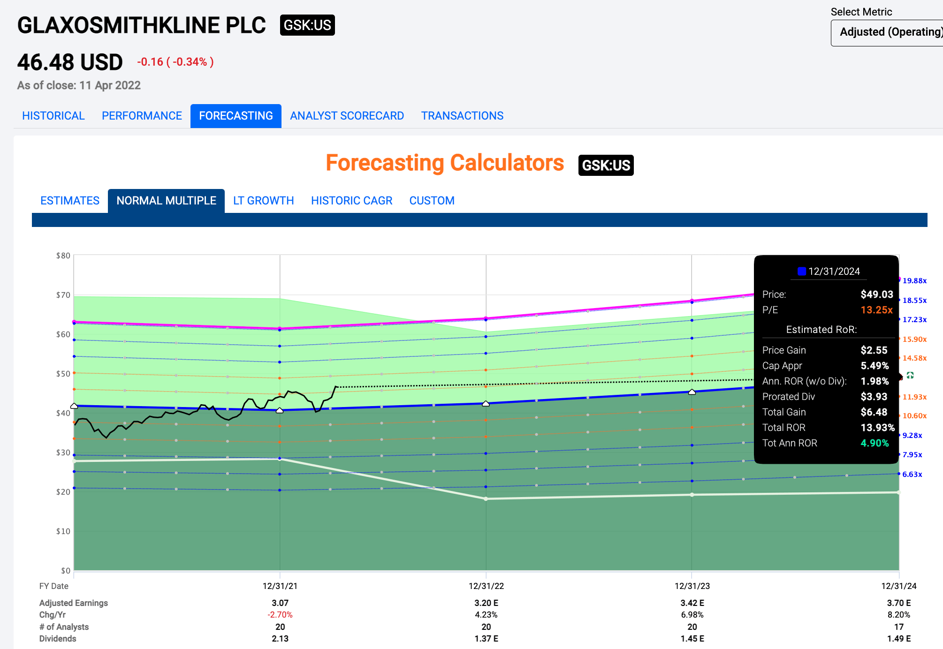
Task: Click the 6.63x P/E multiple label
Action: click(912, 474)
